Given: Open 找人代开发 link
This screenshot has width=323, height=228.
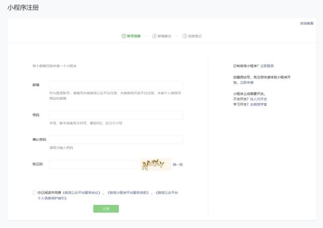Looking at the screenshot, I should pyautogui.click(x=258, y=99).
